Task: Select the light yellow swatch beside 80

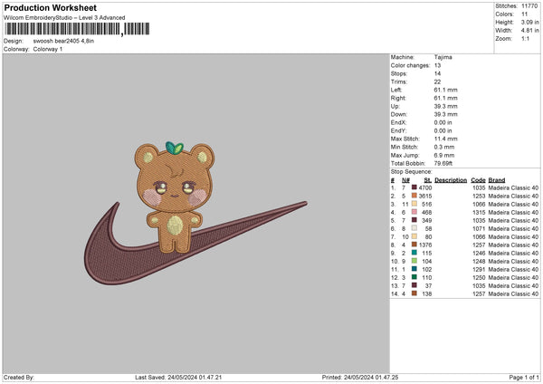Action: (414, 236)
